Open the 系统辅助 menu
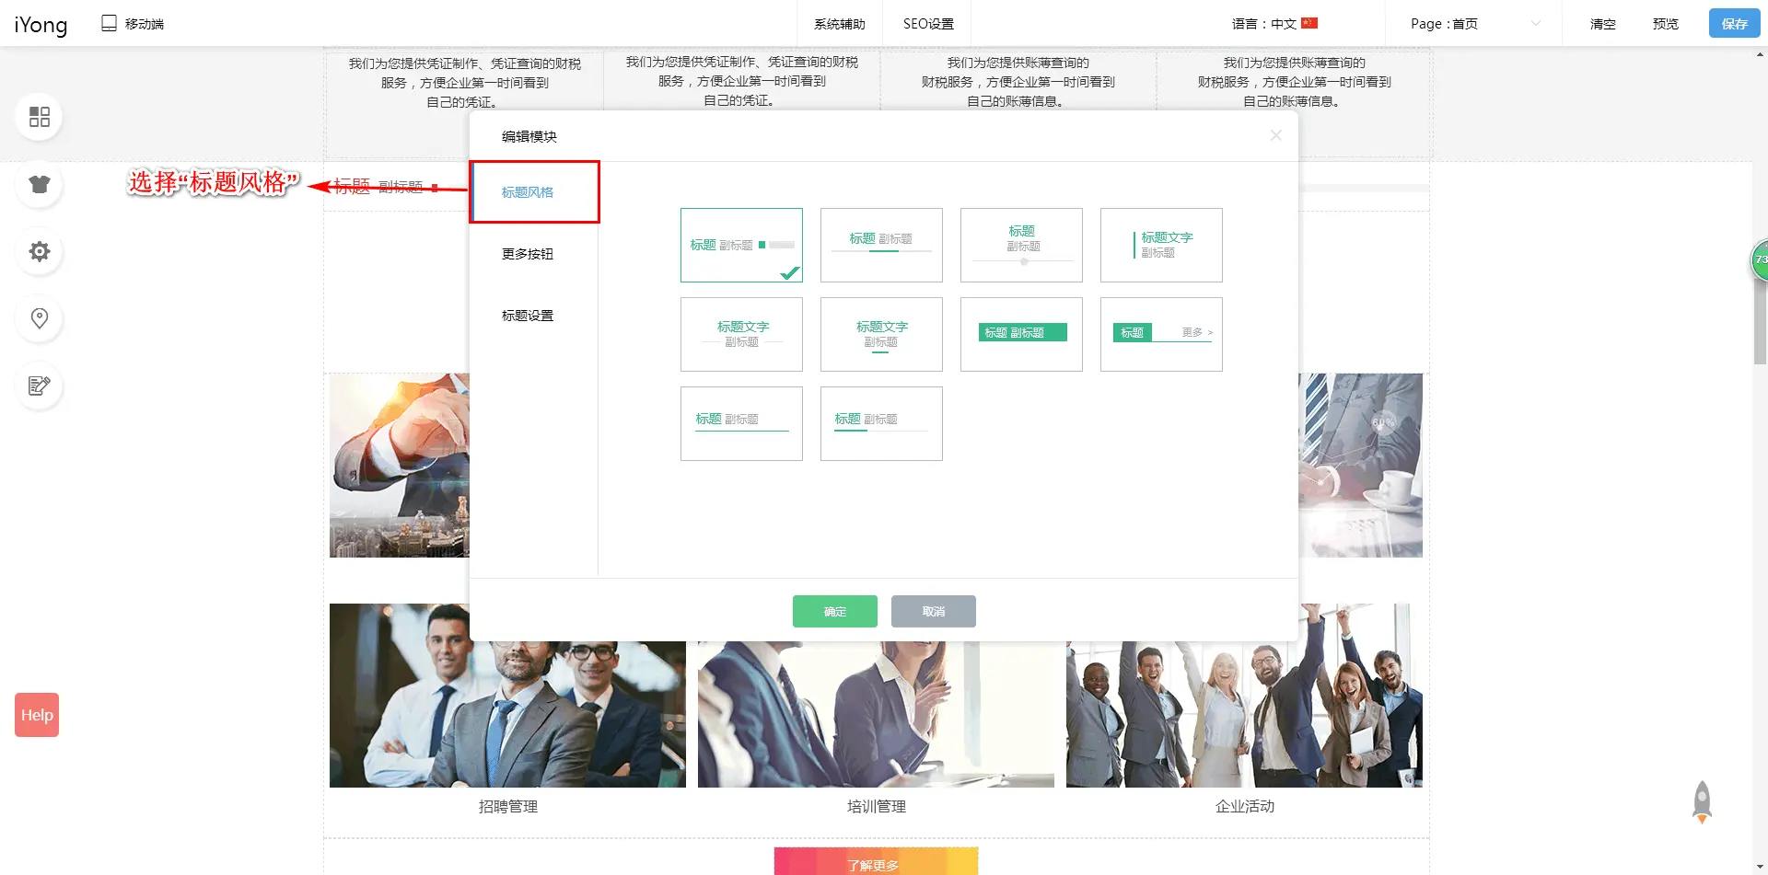The width and height of the screenshot is (1768, 875). click(x=839, y=24)
